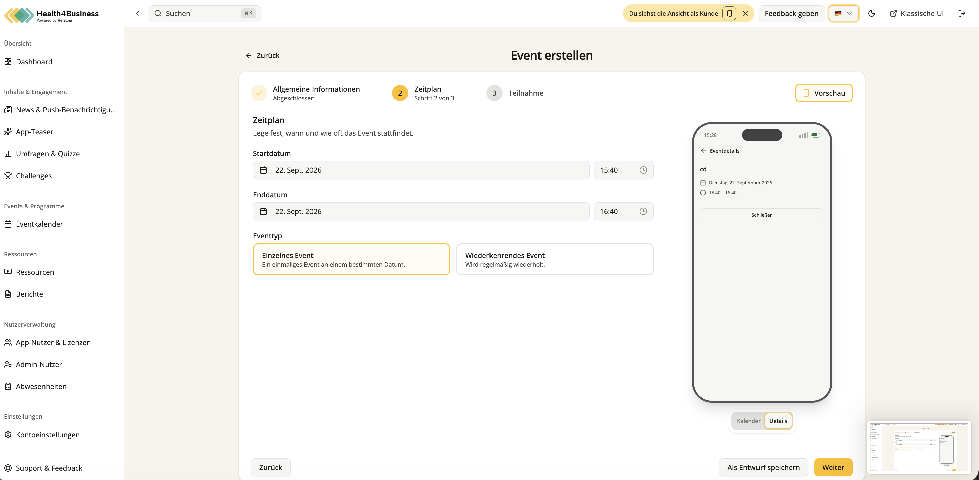979x480 pixels.
Task: Open the customer view building icon
Action: 729,14
